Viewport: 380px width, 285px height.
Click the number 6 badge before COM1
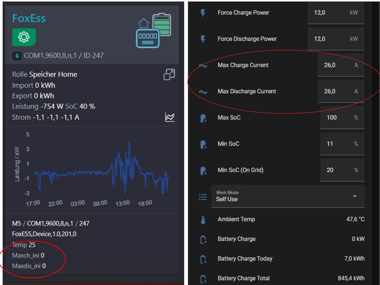[17, 56]
